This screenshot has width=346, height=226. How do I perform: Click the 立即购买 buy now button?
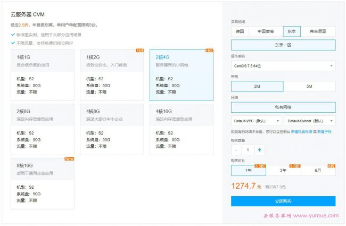(283, 201)
